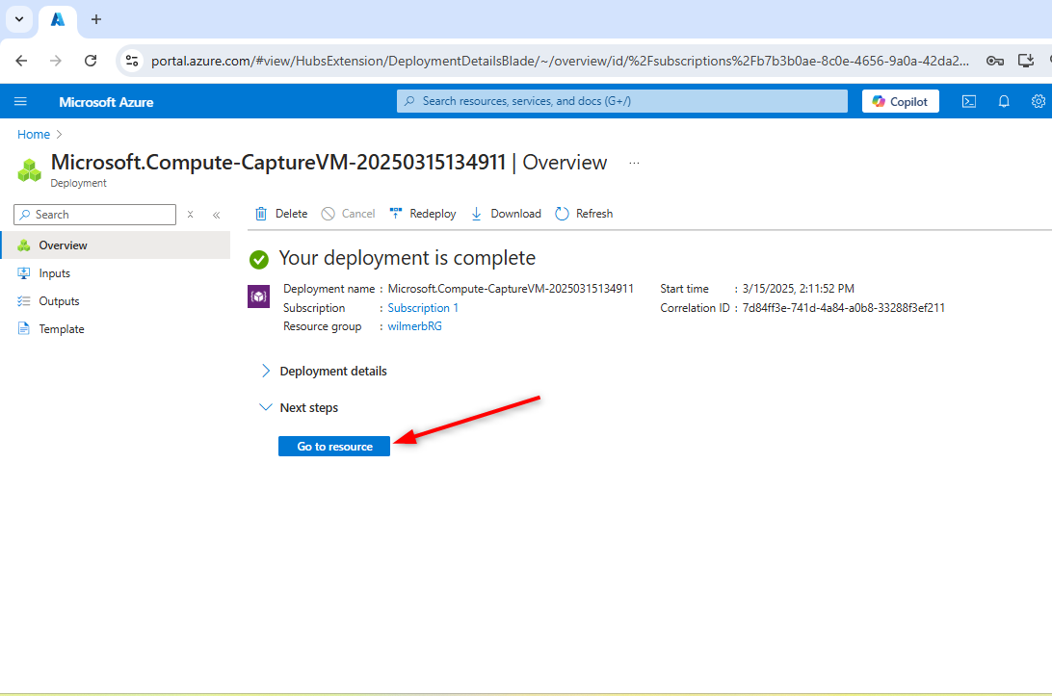Image resolution: width=1052 pixels, height=696 pixels.
Task: Reload the page with the browser refresh icon
Action: tap(91, 61)
